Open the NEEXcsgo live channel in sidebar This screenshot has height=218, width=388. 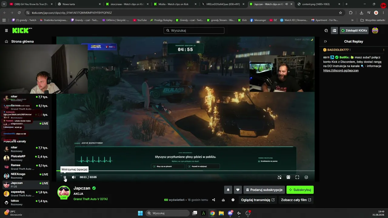[26, 176]
